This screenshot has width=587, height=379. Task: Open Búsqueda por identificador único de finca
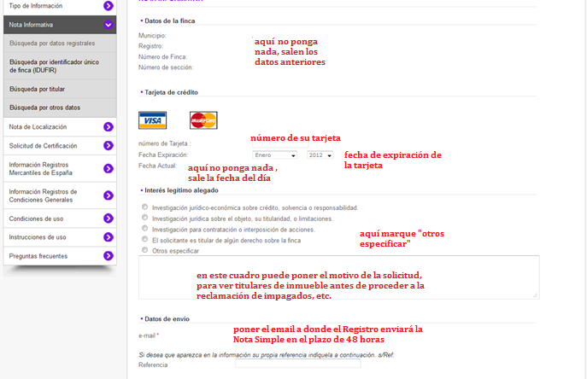(x=55, y=66)
